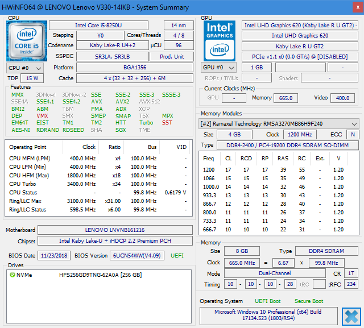Image resolution: width=364 pixels, height=328 pixels.
Task: Click the Ring/LLC Status 598.5 MHz row
Action: (98, 209)
